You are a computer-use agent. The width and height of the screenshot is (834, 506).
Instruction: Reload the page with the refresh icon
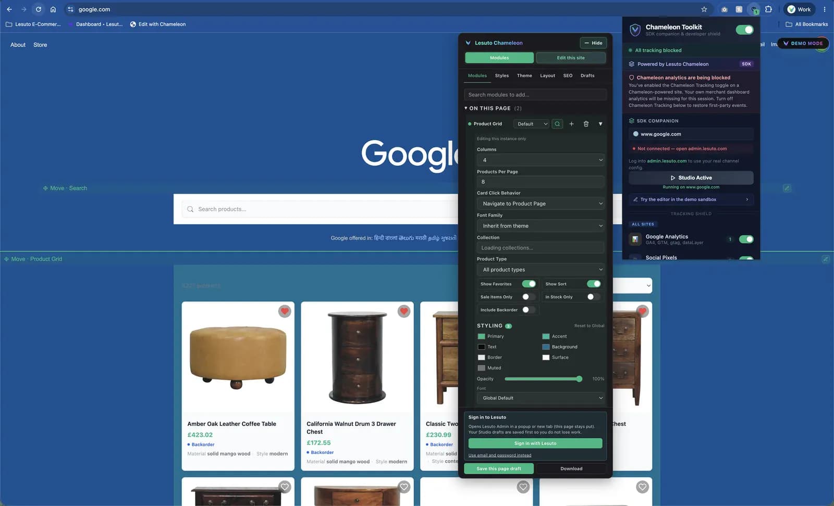pos(39,9)
